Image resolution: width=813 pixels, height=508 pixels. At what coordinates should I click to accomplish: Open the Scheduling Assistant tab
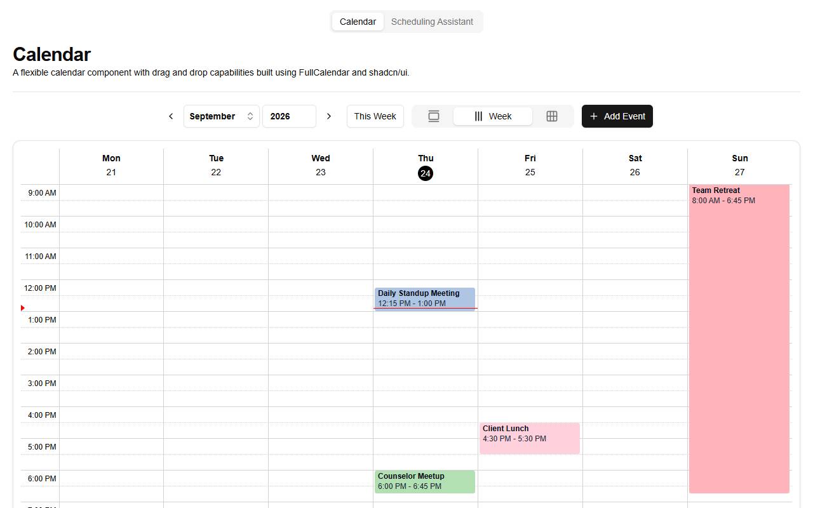point(432,22)
